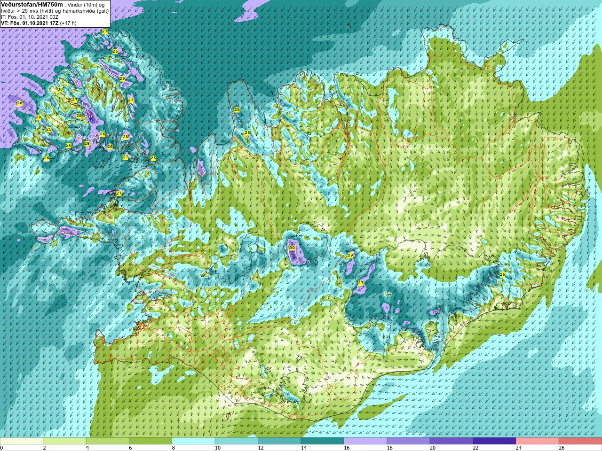The image size is (602, 451).
Task: Pick the 10–12 m/s turquoise legend swatch
Action: coord(236,441)
